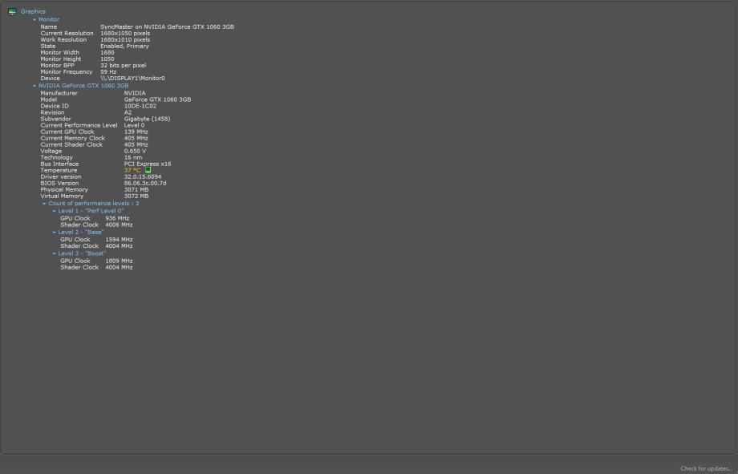Select the 4006 MHz shader clock value
Viewport: 738px width, 474px height.
coord(119,225)
